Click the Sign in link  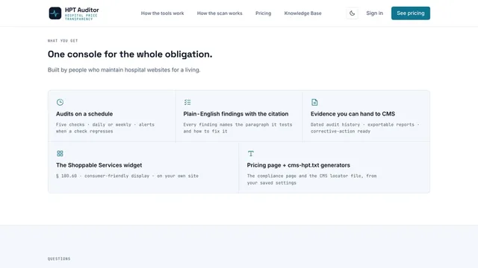tap(374, 13)
